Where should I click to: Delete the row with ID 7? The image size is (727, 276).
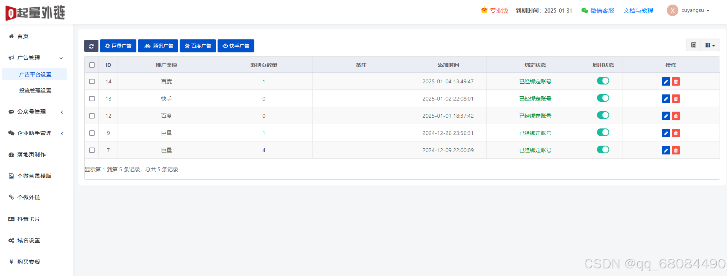pyautogui.click(x=676, y=150)
